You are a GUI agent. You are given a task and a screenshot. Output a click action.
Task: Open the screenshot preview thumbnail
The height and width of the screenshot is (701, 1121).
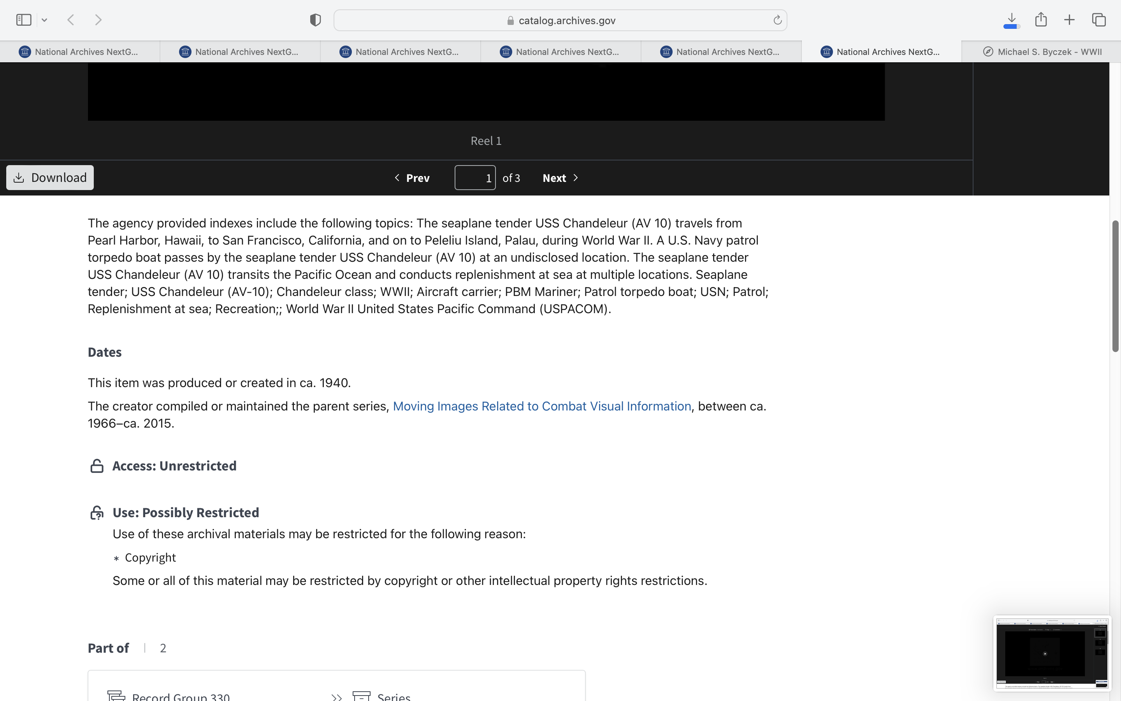point(1051,653)
